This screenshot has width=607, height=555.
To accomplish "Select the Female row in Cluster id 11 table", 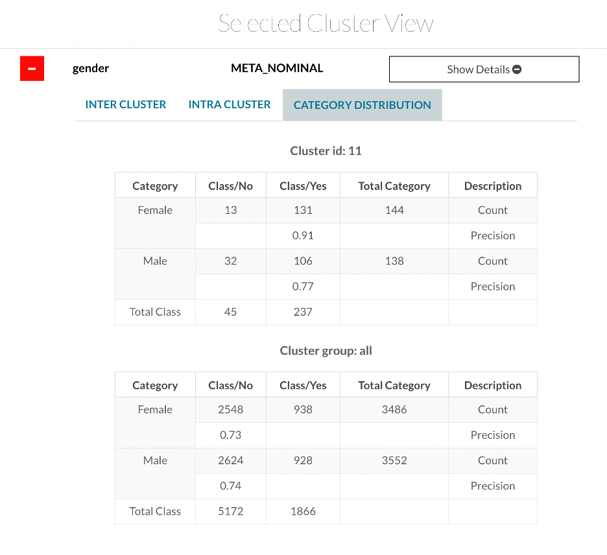I will pyautogui.click(x=155, y=210).
